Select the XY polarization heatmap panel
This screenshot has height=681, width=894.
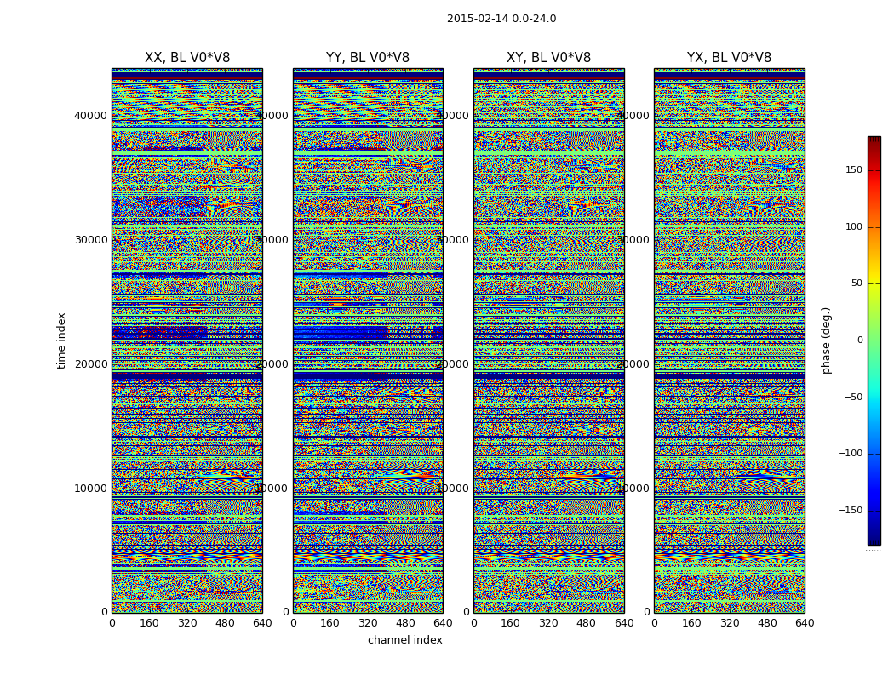pos(548,340)
